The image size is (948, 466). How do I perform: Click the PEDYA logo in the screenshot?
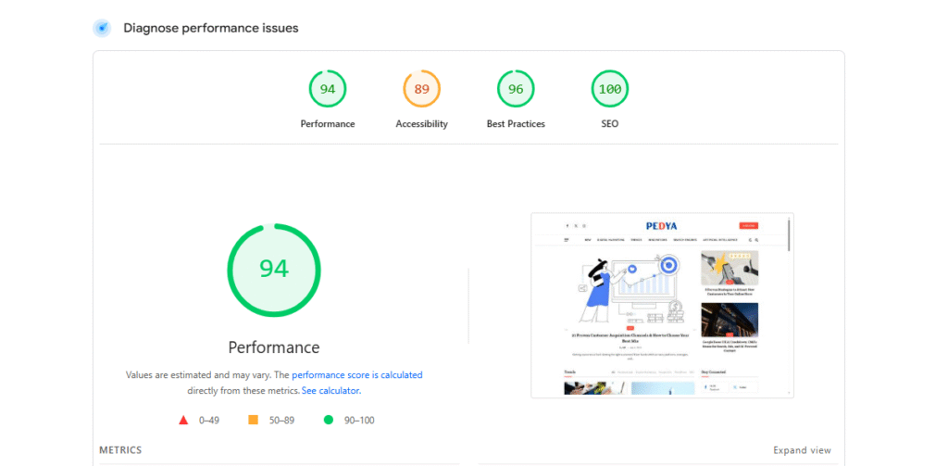tap(661, 226)
